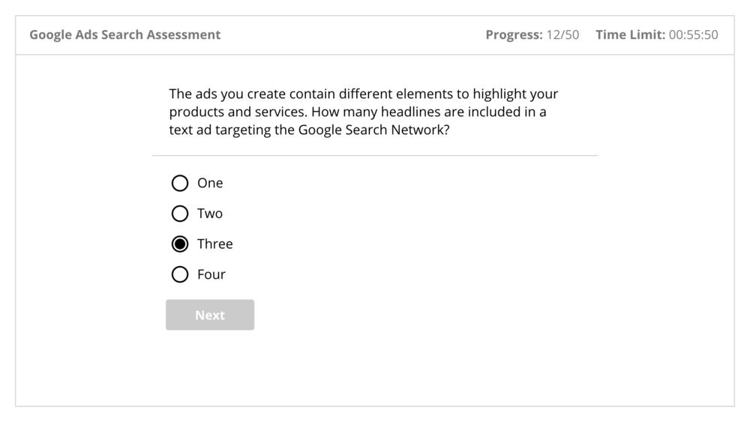The width and height of the screenshot is (750, 422).
Task: Pick the Four radio button
Action: click(x=180, y=275)
